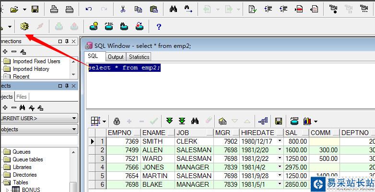Pin the Objects panel

pos(67,86)
